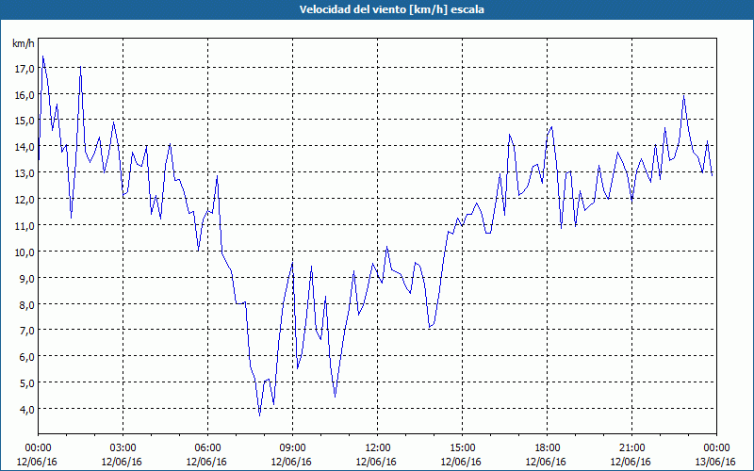Click the '16,0' y-axis value

click(25, 95)
